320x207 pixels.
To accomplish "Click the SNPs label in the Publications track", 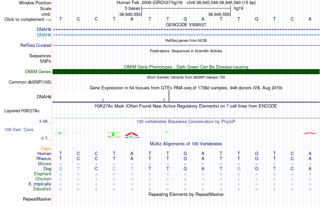I will point(45,61).
